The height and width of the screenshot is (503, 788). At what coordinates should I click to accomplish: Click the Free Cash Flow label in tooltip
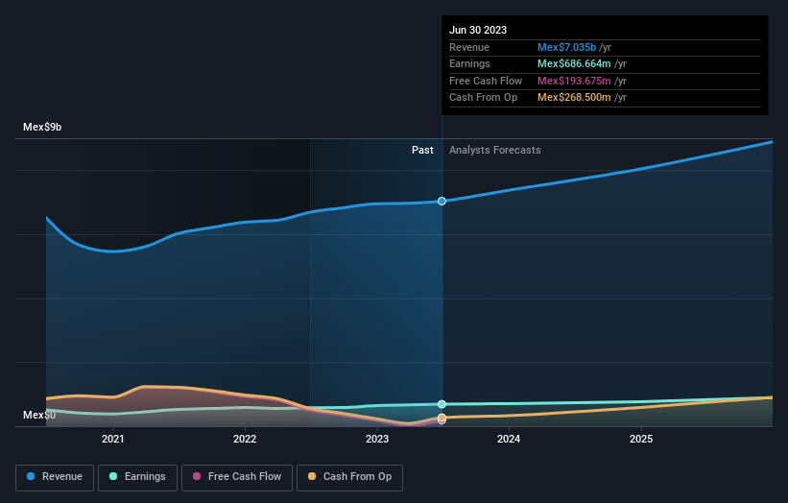tap(486, 81)
